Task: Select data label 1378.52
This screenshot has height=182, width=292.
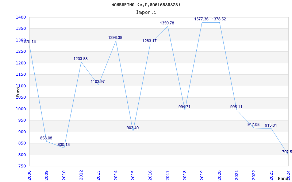Action: pos(219,19)
